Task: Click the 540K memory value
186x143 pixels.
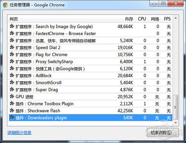Action: point(128,118)
